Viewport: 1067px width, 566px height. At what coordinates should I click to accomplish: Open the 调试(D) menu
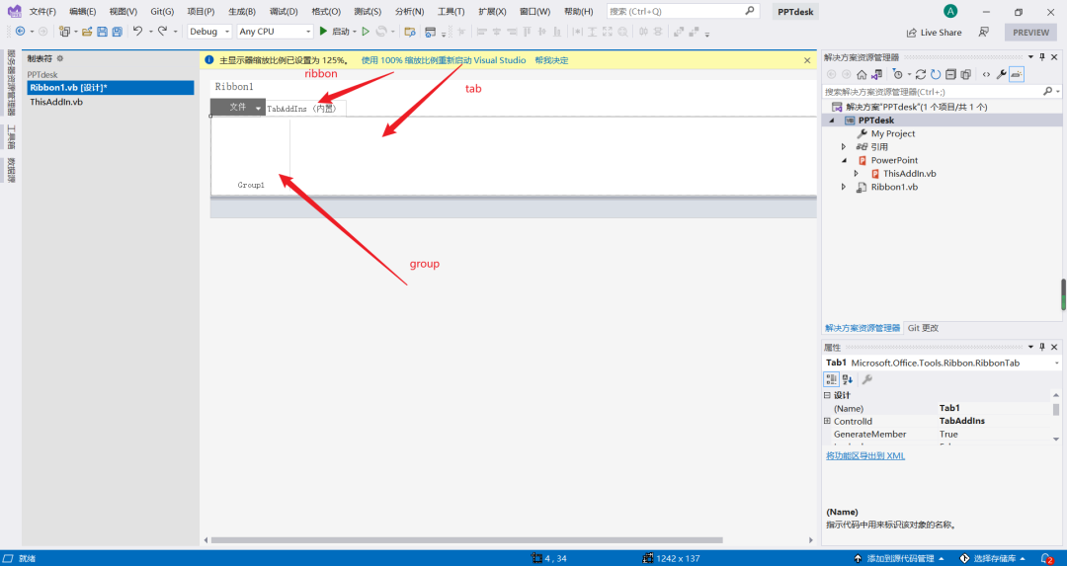(x=284, y=12)
